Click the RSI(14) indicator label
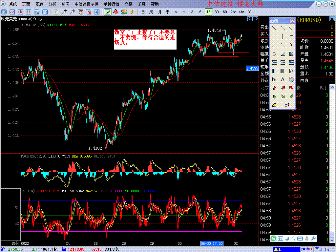This screenshot has height=252, width=336. (28, 191)
